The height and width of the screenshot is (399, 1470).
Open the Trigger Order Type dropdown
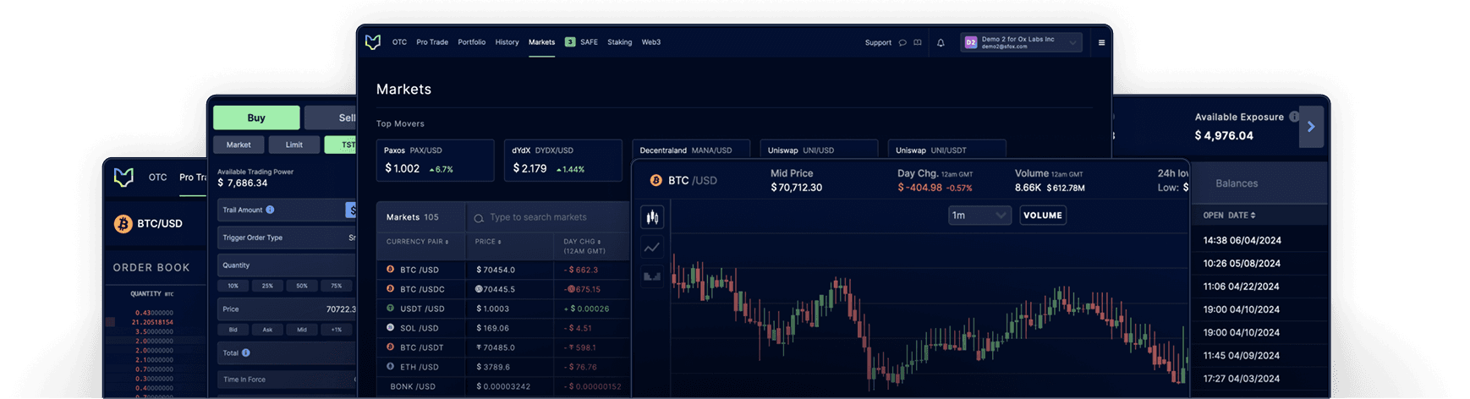[x=288, y=238]
